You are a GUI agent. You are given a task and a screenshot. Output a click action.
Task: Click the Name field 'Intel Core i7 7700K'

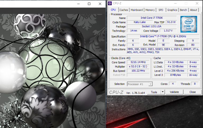pos(152,18)
